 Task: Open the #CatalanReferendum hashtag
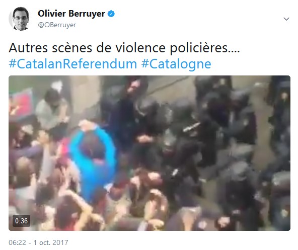[73, 64]
